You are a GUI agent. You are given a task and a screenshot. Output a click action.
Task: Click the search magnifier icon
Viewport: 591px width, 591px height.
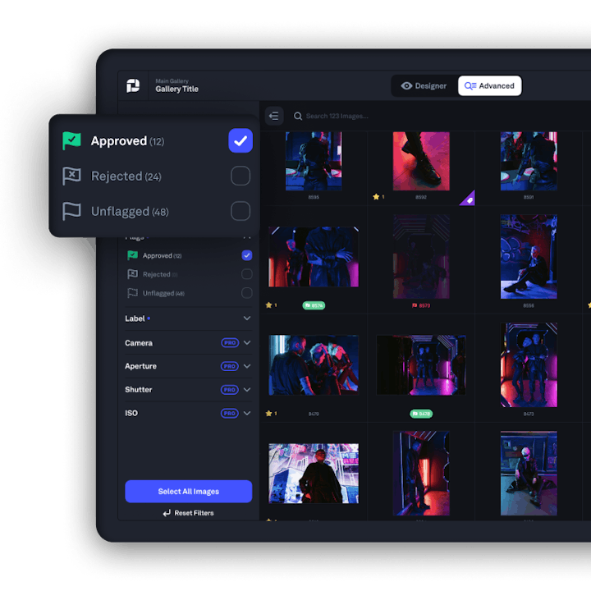(298, 116)
